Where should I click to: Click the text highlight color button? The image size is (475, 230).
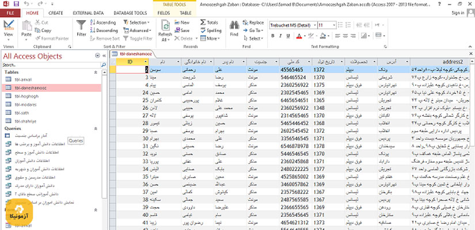pyautogui.click(x=311, y=36)
